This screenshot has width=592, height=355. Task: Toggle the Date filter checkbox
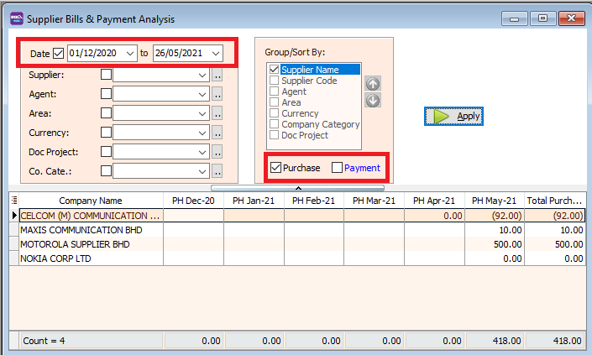pos(58,54)
